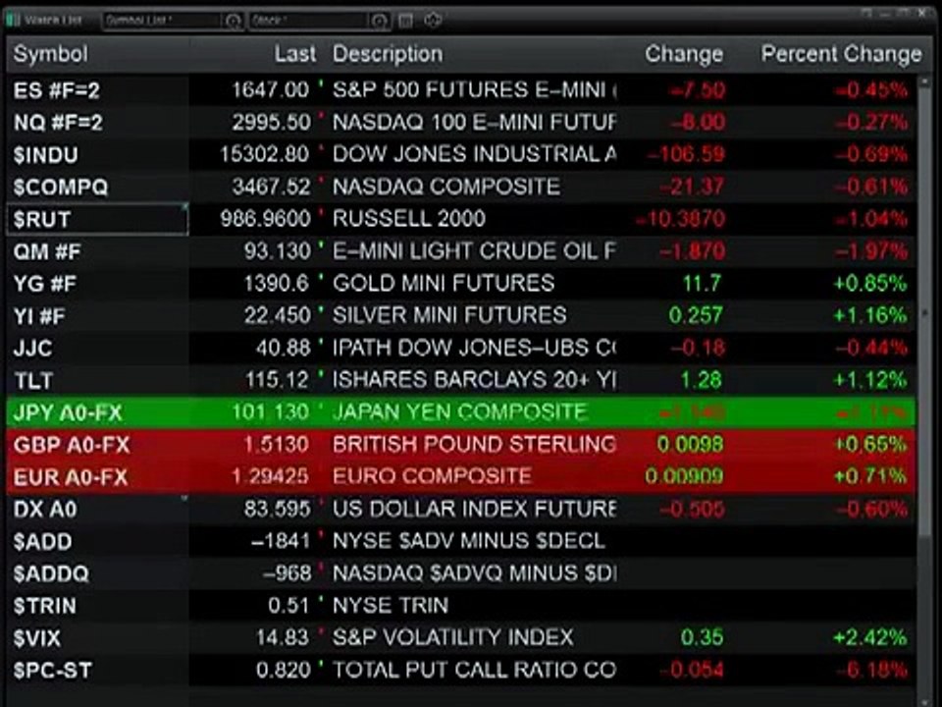Select the $VIX symbol cell
The height and width of the screenshot is (707, 942).
98,638
